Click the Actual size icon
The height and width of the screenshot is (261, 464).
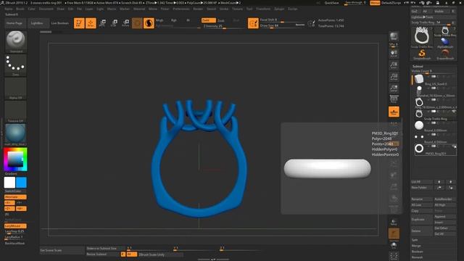point(394,76)
